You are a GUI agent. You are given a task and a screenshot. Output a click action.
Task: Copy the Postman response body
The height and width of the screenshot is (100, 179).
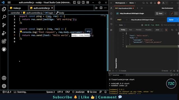click(x=172, y=30)
